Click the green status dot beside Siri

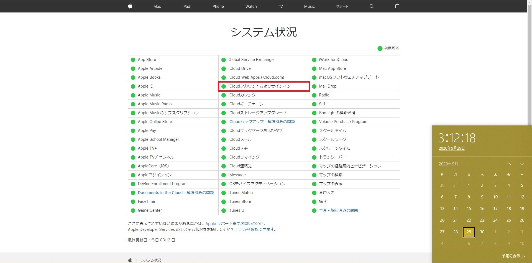click(x=314, y=104)
